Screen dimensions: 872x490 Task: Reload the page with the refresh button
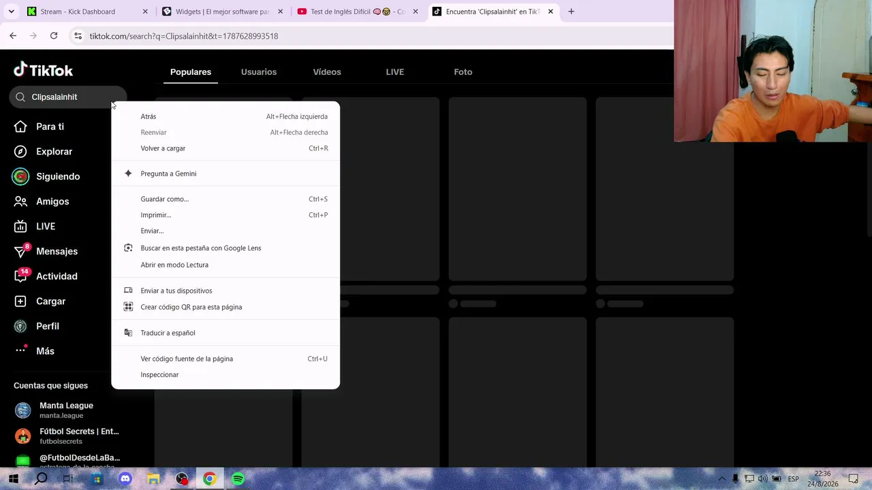pyautogui.click(x=54, y=36)
